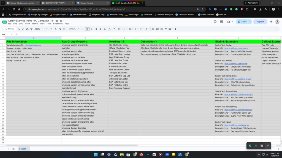This screenshot has width=282, height=158.
Task: Switch to the Google Translate browser tab
Action: 93,3
